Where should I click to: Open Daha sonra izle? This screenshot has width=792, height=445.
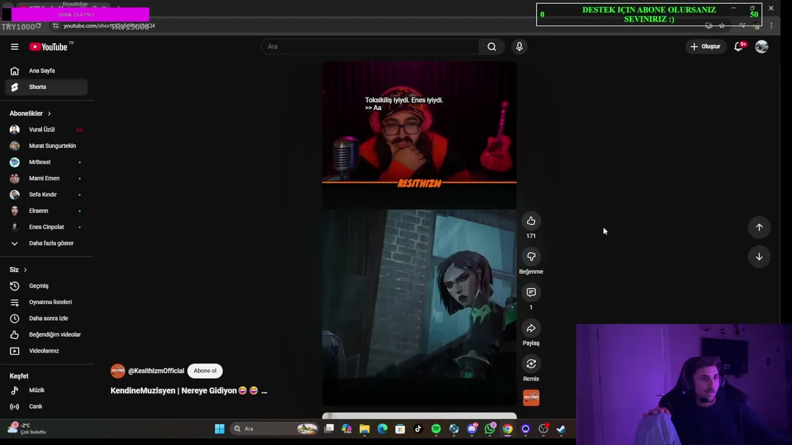coord(46,318)
